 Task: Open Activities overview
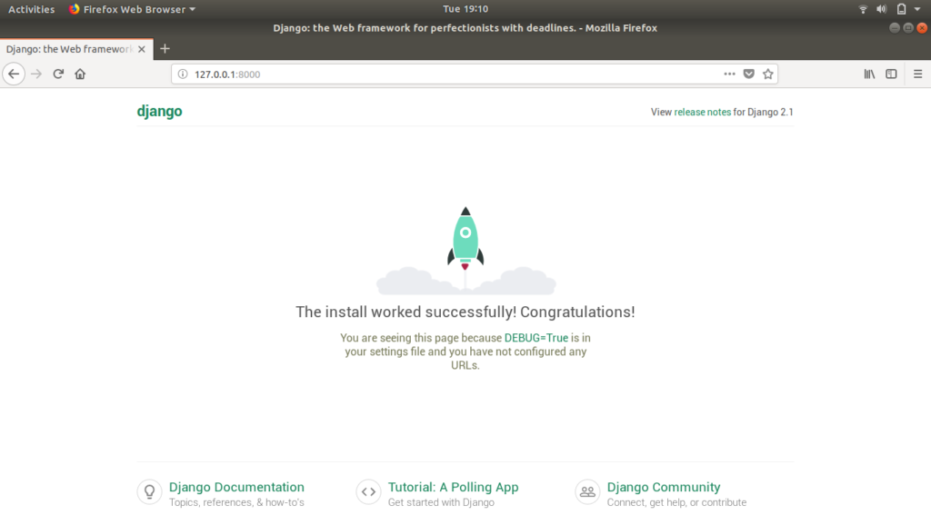[31, 9]
